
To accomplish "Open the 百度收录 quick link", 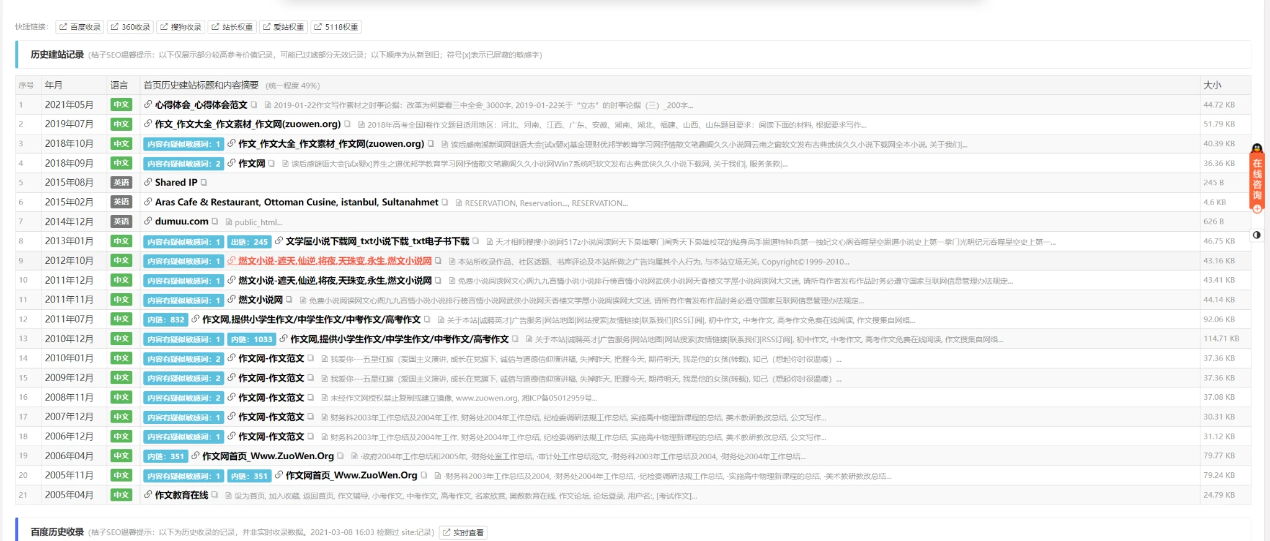I will (x=80, y=27).
